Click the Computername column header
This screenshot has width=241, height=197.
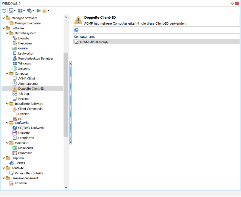[x=84, y=36]
